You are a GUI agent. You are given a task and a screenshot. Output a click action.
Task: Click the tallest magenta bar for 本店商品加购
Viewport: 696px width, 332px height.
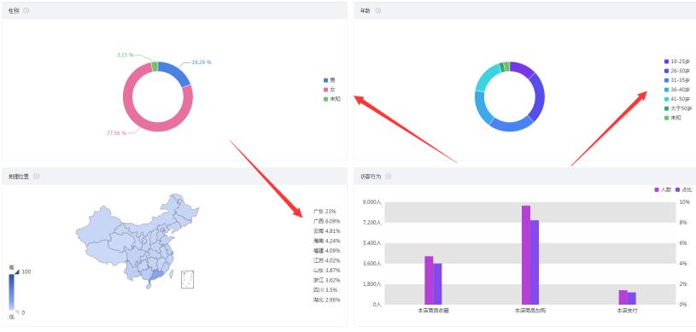(526, 255)
